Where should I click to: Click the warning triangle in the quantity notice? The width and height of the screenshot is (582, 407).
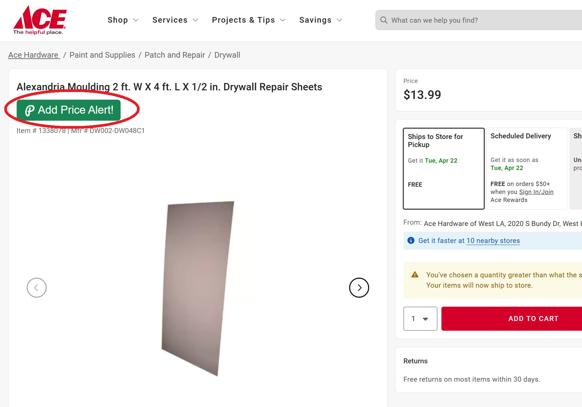(415, 275)
